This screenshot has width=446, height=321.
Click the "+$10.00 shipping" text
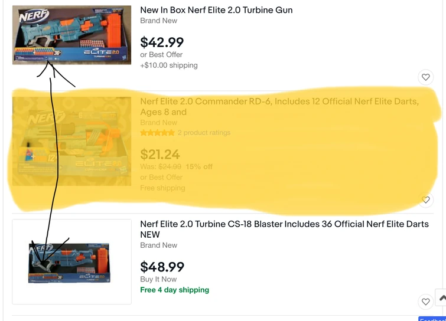click(169, 65)
